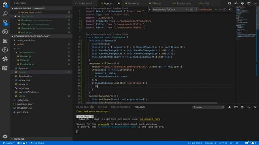The width and height of the screenshot is (259, 145).
Task: Open the Output panel tab
Action: point(102,107)
